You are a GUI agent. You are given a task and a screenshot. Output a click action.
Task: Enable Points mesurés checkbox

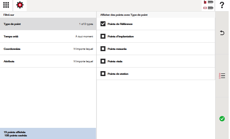[x=103, y=49]
